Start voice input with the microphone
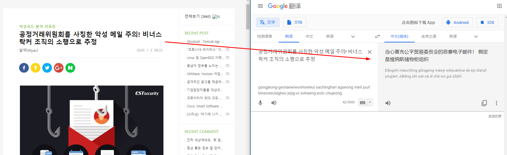 pos(260,103)
